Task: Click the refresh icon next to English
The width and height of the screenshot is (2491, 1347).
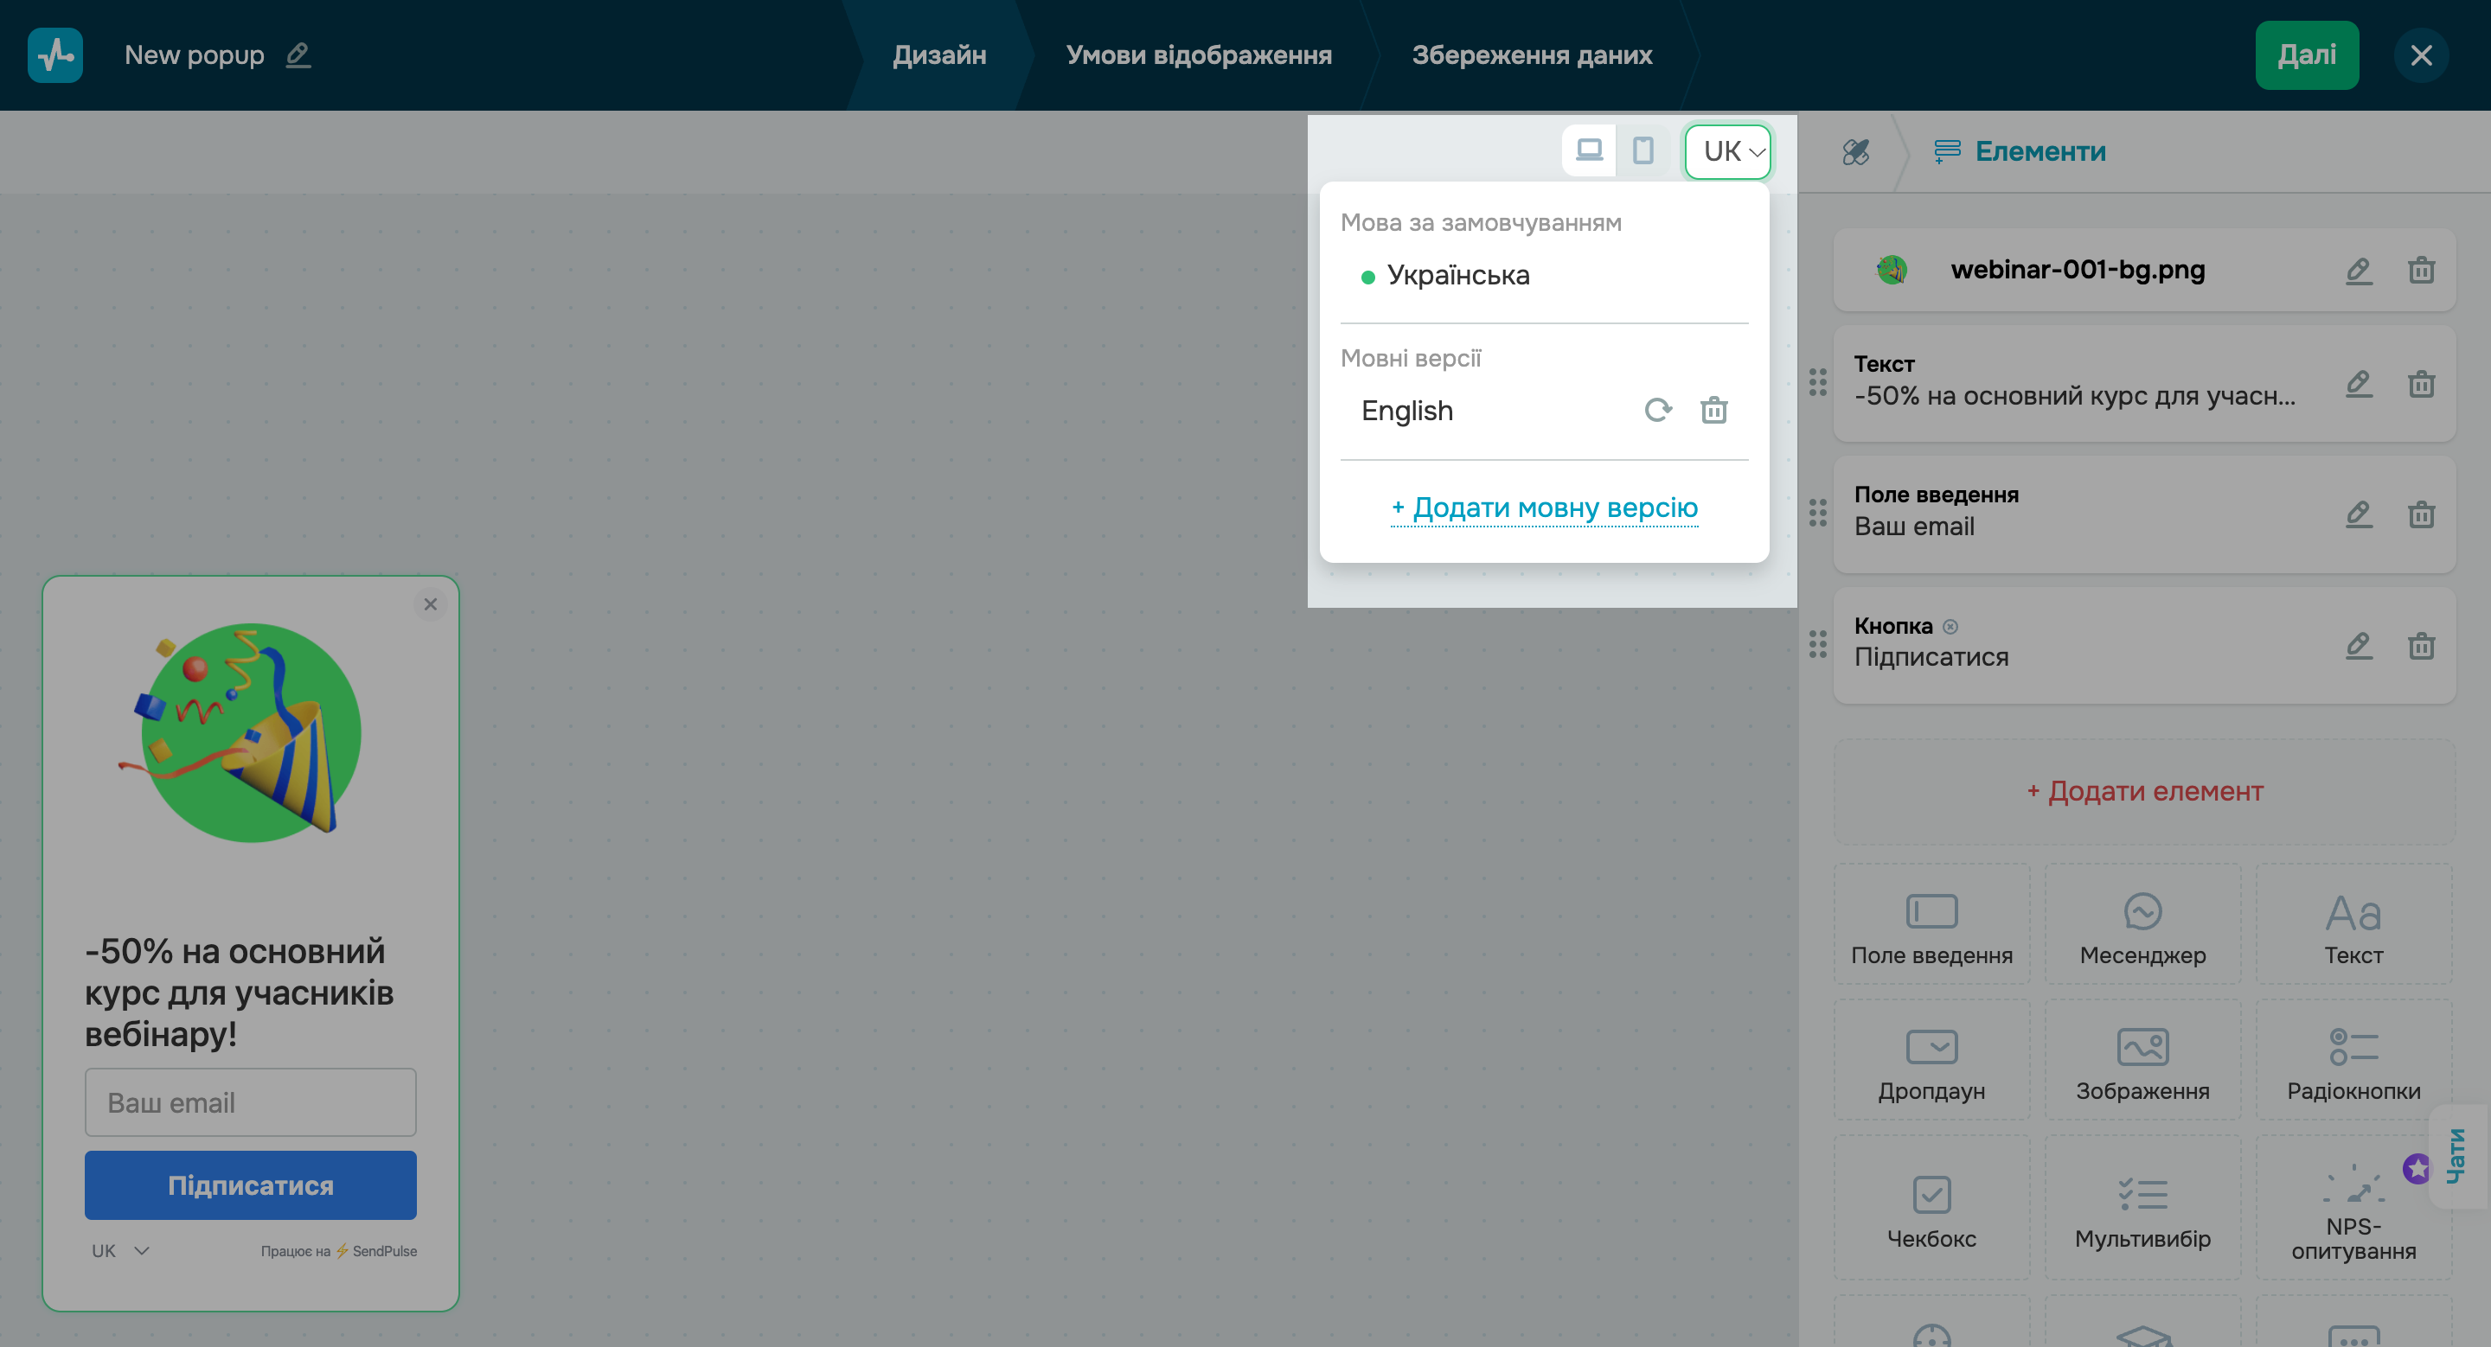Action: (1657, 411)
